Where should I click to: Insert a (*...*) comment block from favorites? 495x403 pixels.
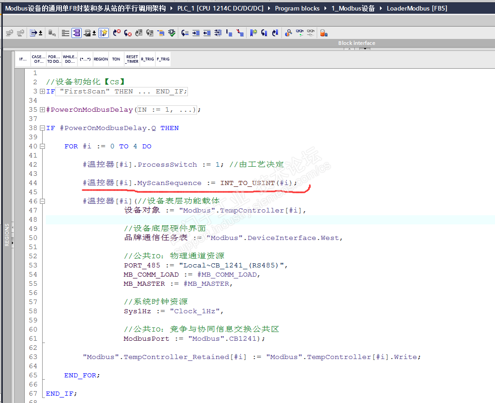coord(85,59)
